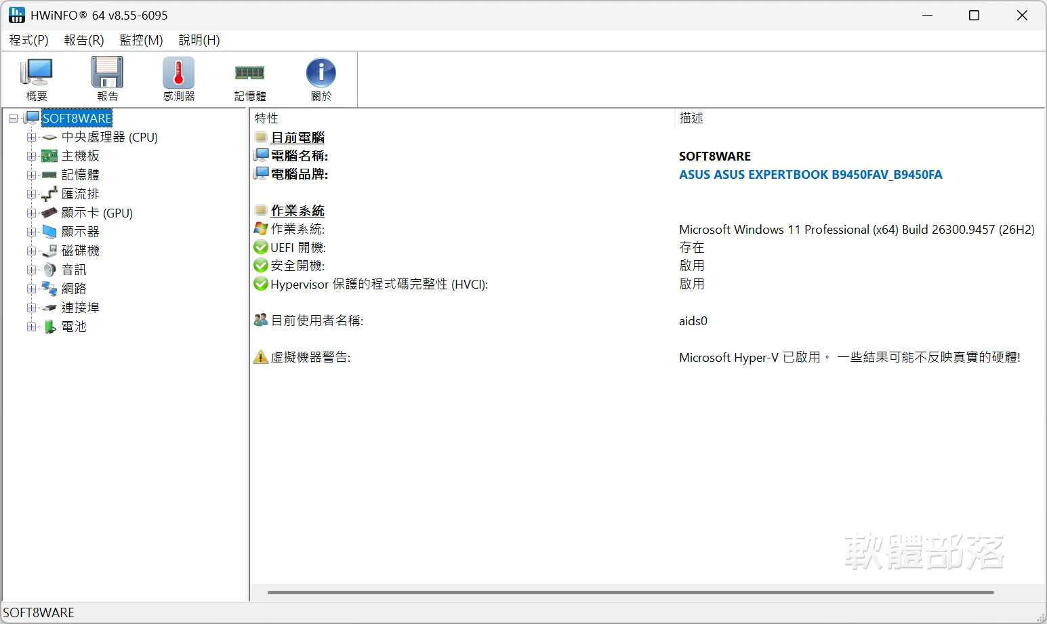
Task: Click the horizontal scrollbar in details pane
Action: (630, 593)
